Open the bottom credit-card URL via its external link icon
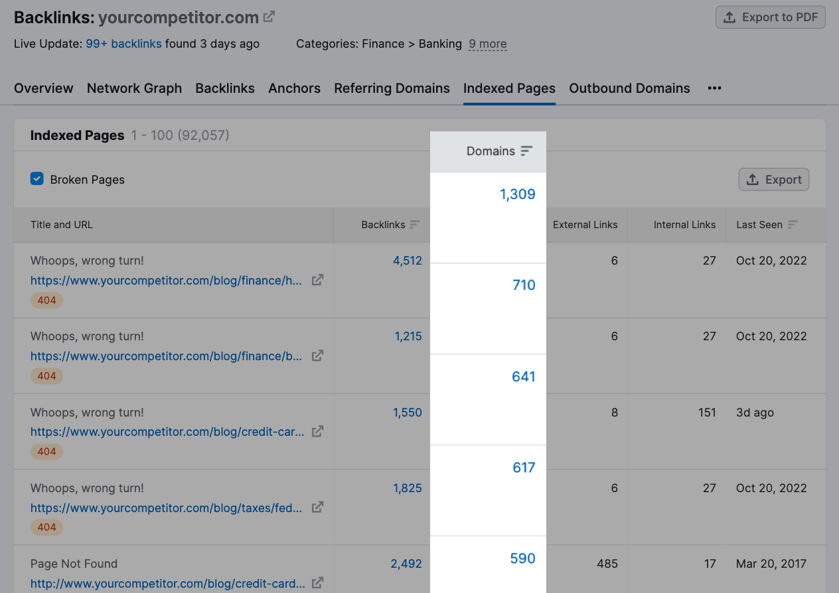The width and height of the screenshot is (839, 593). click(x=317, y=584)
